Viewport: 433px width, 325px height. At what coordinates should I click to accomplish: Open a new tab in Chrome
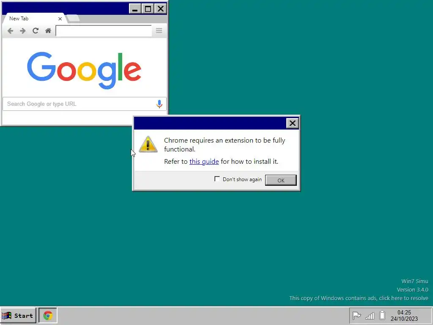[x=74, y=18]
